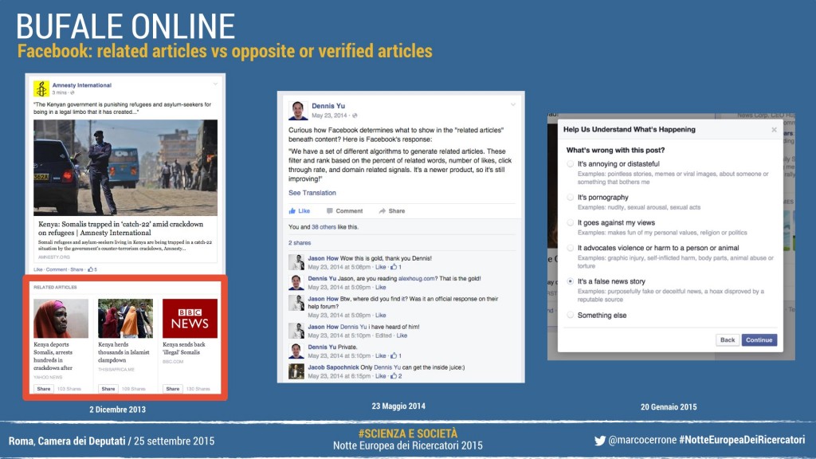Image resolution: width=816 pixels, height=459 pixels.
Task: Click the '20 Gennaio 2015' caption
Action: pyautogui.click(x=669, y=407)
